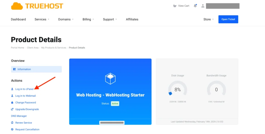The height and width of the screenshot is (134, 265).
Task: Open the Change Password link
Action: (26, 103)
